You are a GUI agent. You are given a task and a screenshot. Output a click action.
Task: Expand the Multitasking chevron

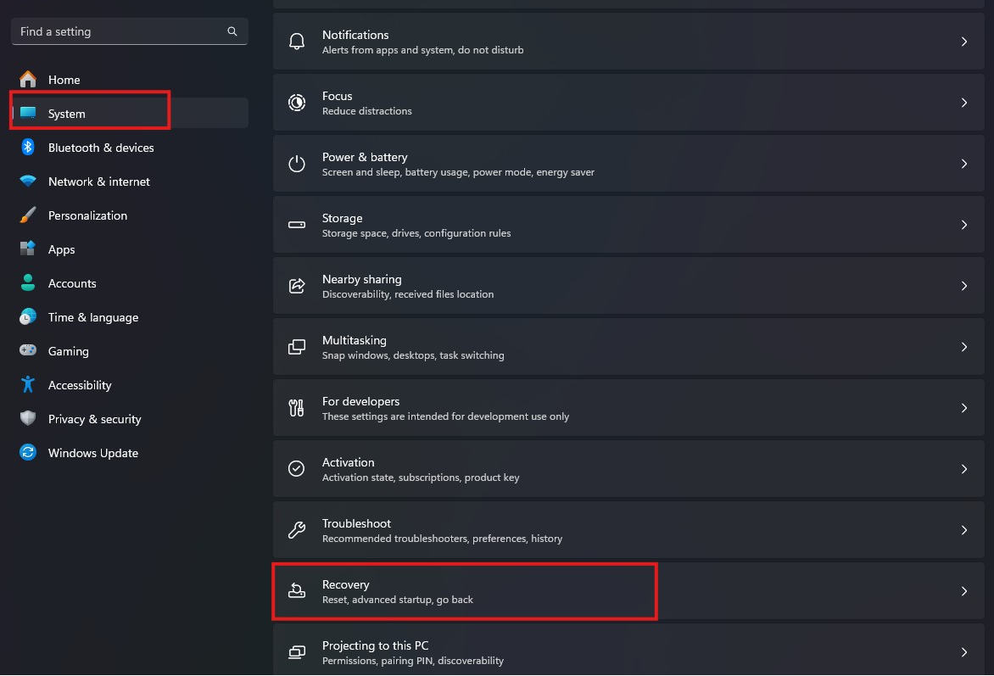[963, 347]
